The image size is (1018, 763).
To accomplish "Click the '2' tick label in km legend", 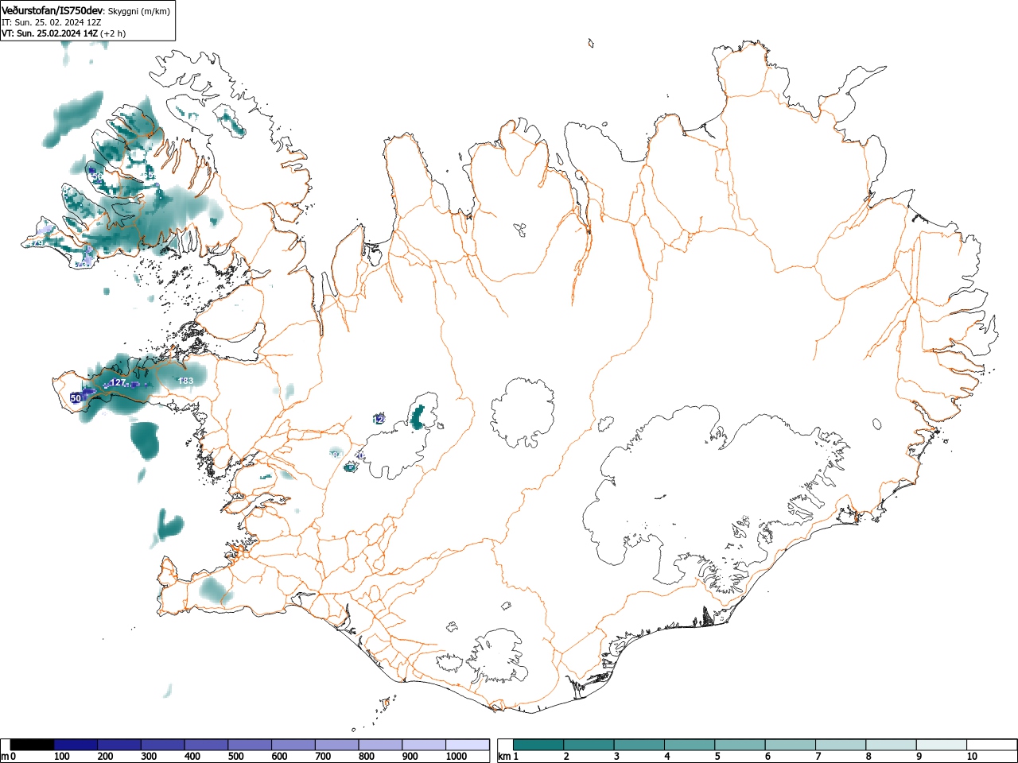I will pyautogui.click(x=566, y=757).
